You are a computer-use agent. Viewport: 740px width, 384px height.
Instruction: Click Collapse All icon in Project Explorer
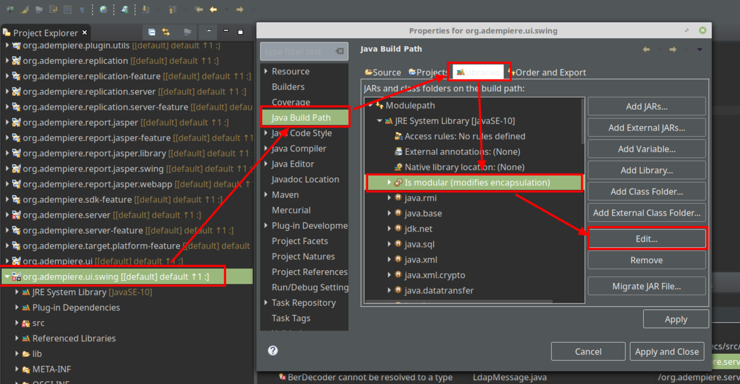[152, 32]
